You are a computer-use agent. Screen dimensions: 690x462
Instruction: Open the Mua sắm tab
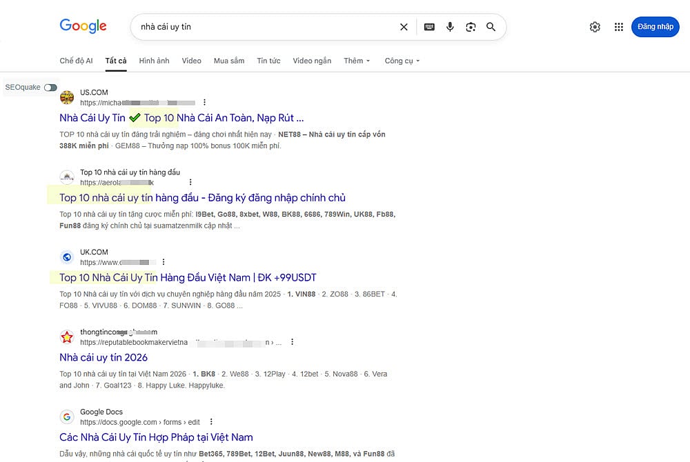[x=229, y=61]
